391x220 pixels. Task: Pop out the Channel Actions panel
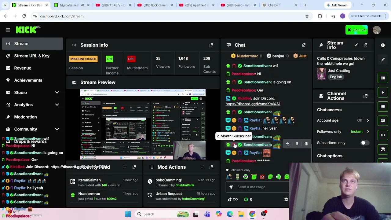(x=365, y=96)
